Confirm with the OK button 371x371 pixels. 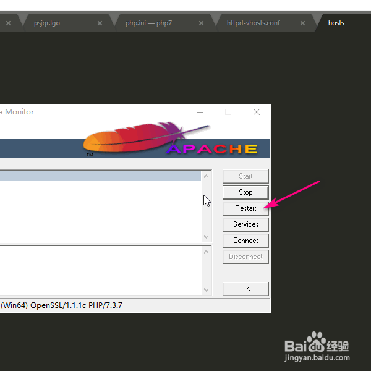point(245,289)
